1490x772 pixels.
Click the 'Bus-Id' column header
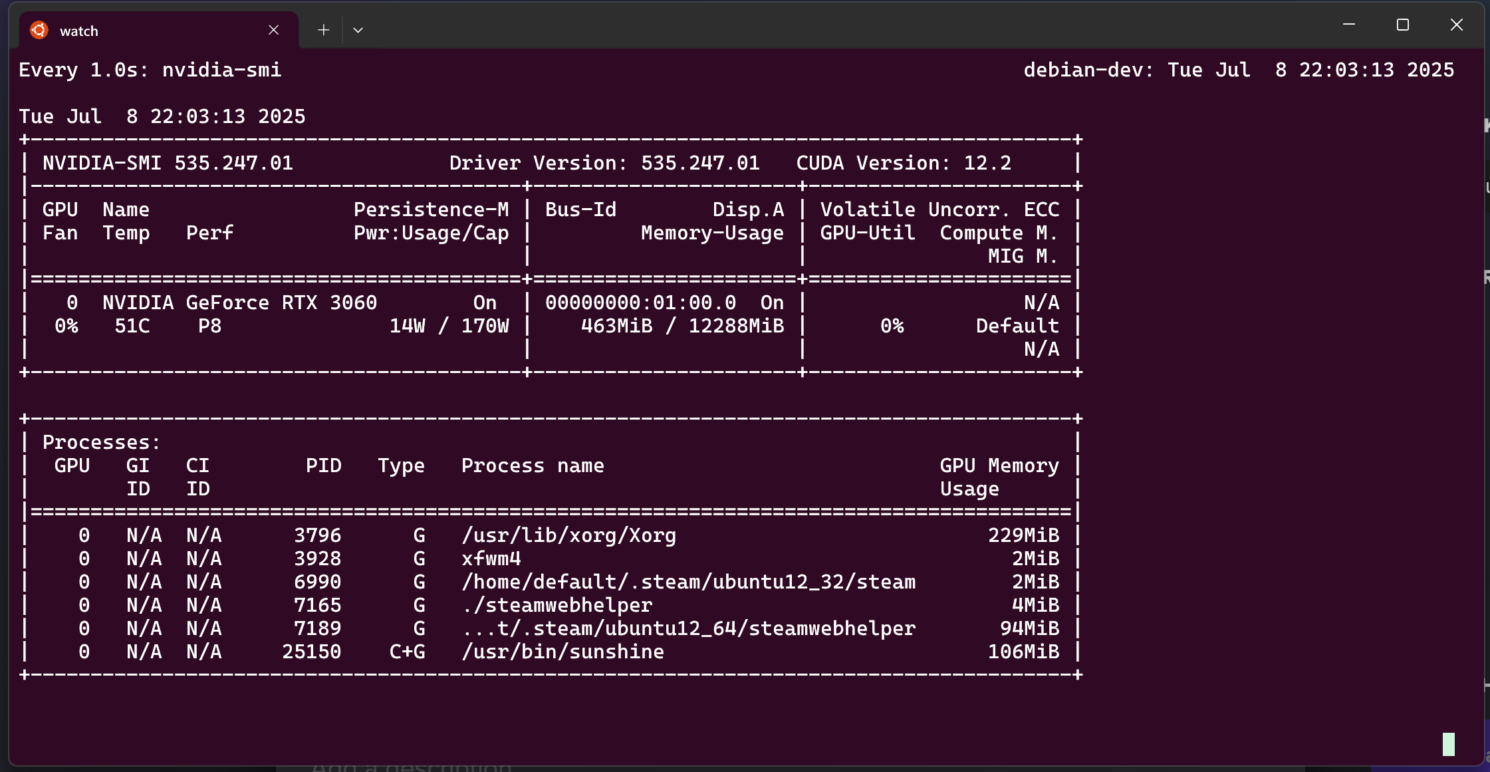(x=580, y=209)
